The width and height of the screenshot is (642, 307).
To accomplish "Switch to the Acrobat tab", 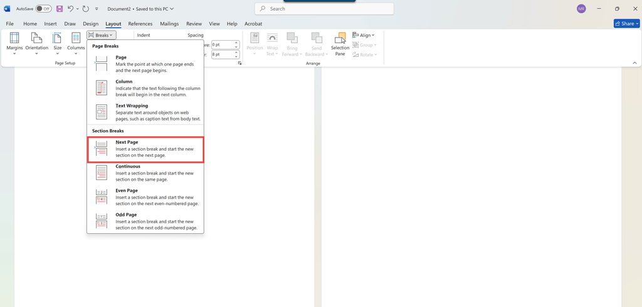I will pyautogui.click(x=253, y=24).
